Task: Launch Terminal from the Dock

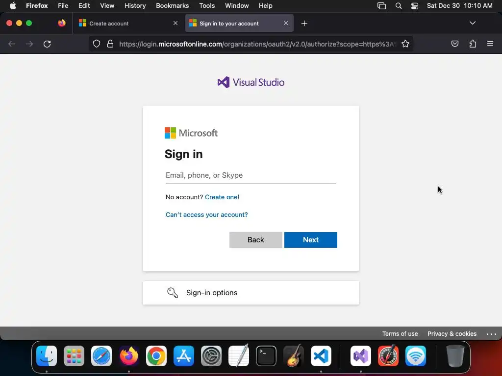Action: (x=266, y=355)
